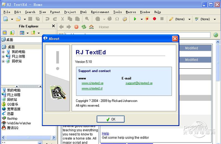The height and width of the screenshot is (144, 221).
Task: Click OK button in About dialog
Action: [x=110, y=119]
